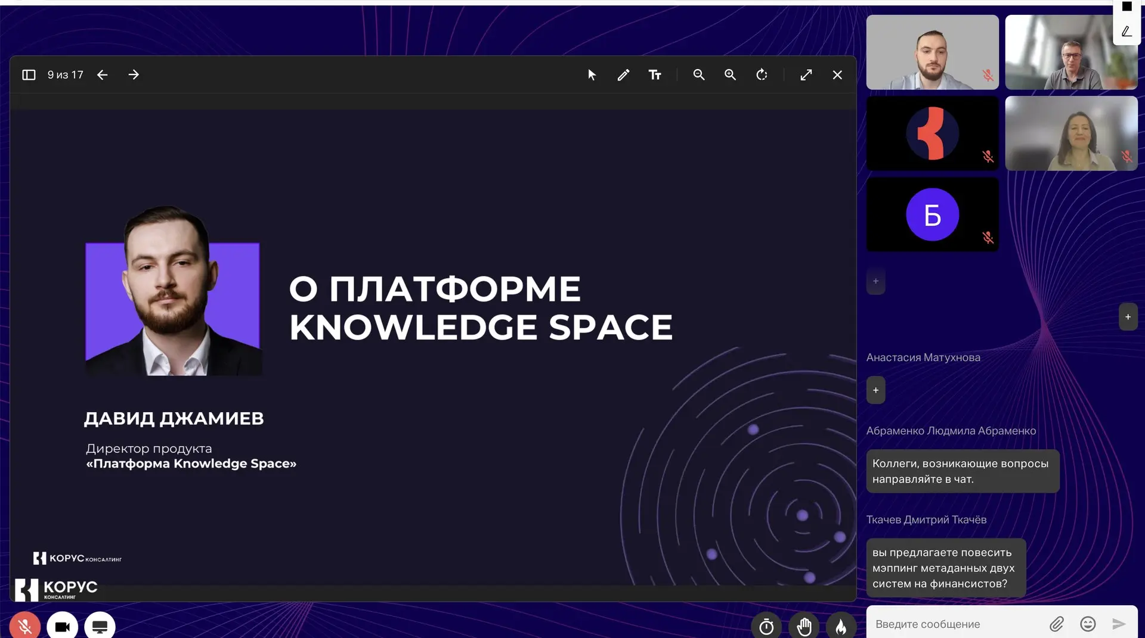Viewport: 1145px width, 638px height.
Task: Select the woman's video thumbnail
Action: tap(1071, 133)
